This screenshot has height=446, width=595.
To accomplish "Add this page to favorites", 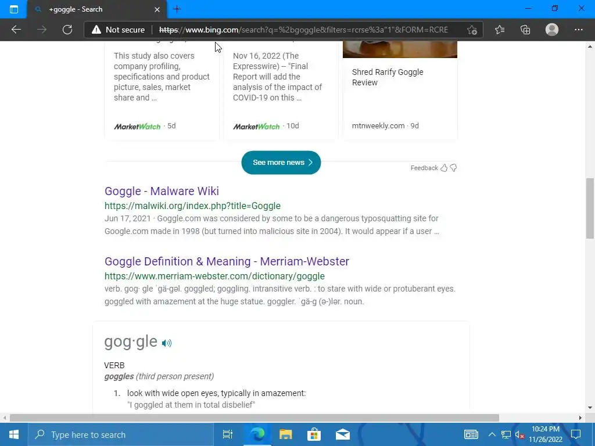I will [x=472, y=30].
